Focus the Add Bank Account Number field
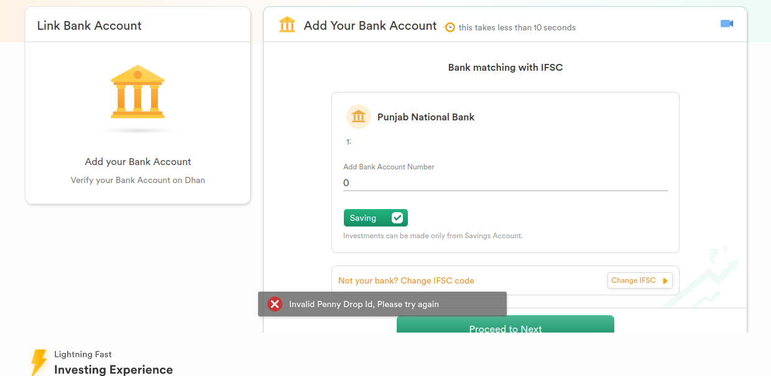The image size is (771, 376). 506,183
